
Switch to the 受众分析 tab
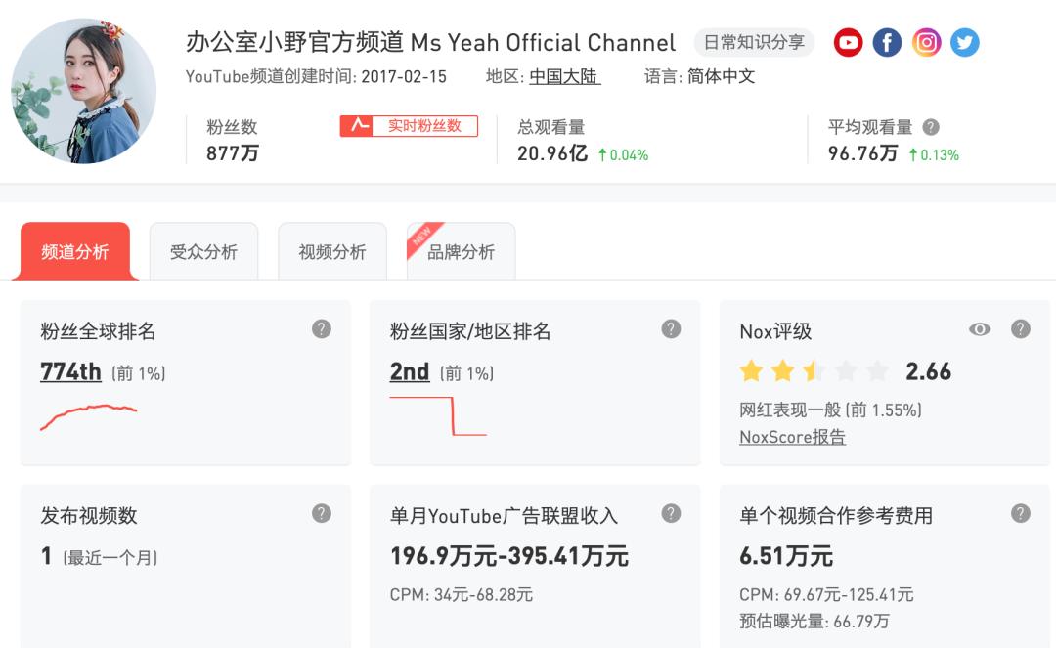tap(203, 250)
